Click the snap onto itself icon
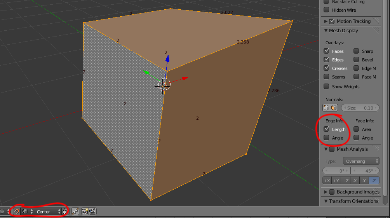Screen dimensions: 390x218 (64, 211)
